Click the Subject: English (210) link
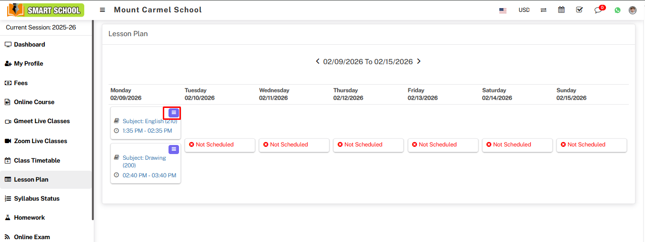Screen dimensions: 645x242 (149, 121)
